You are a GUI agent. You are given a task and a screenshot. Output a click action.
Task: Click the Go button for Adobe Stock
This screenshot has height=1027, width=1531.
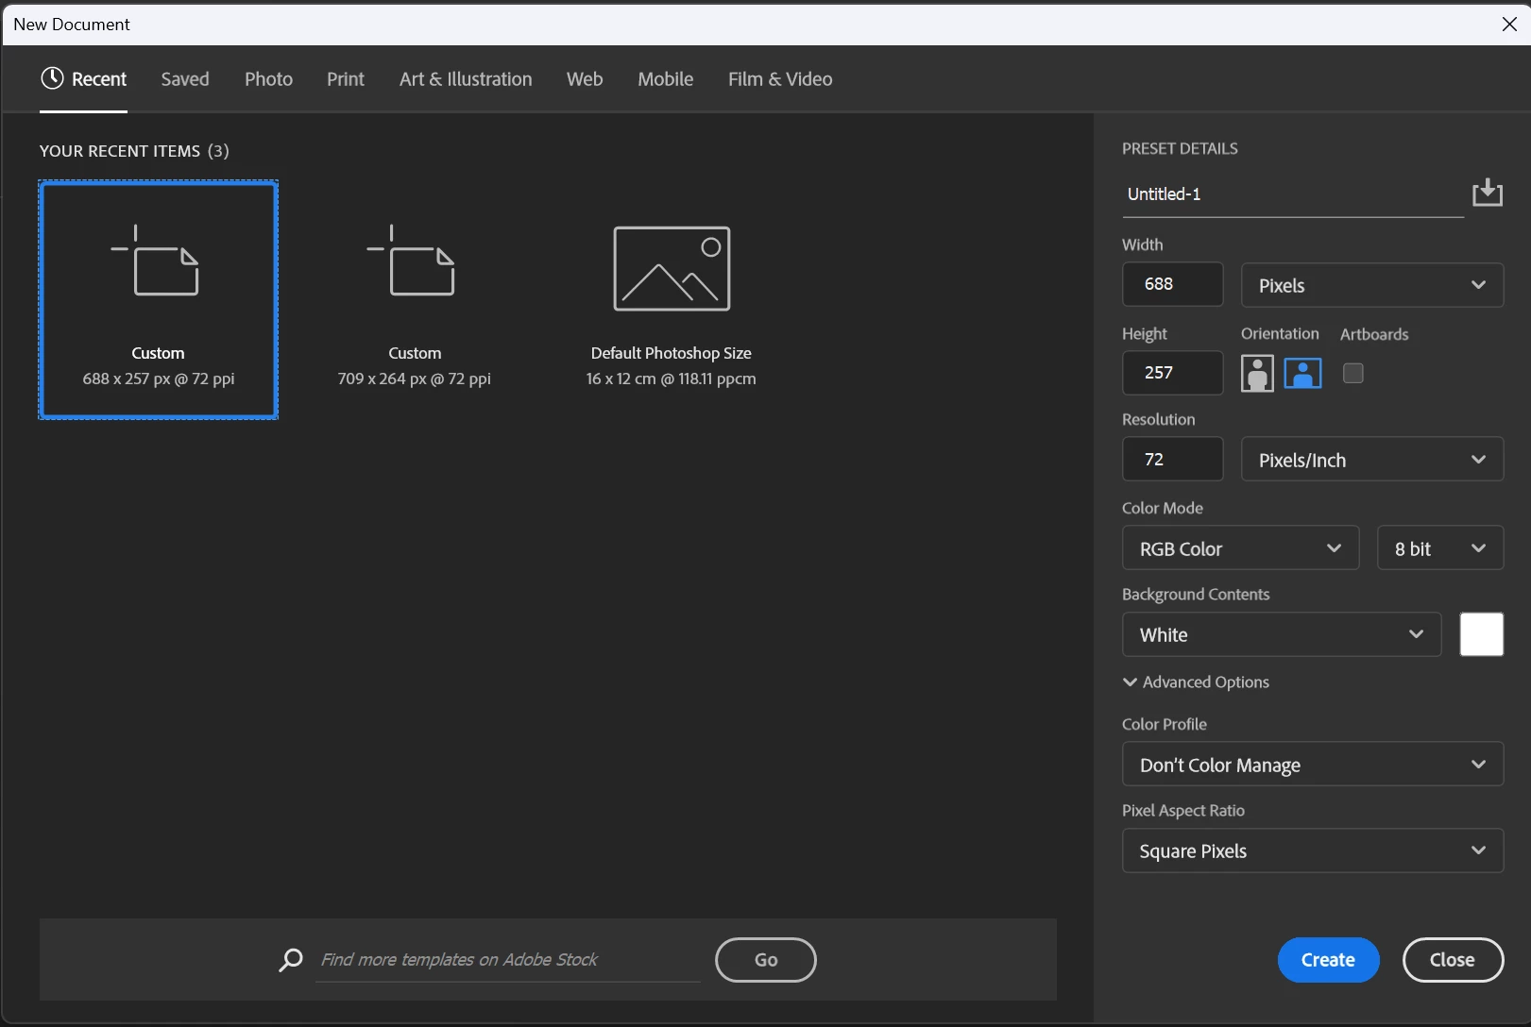click(766, 960)
